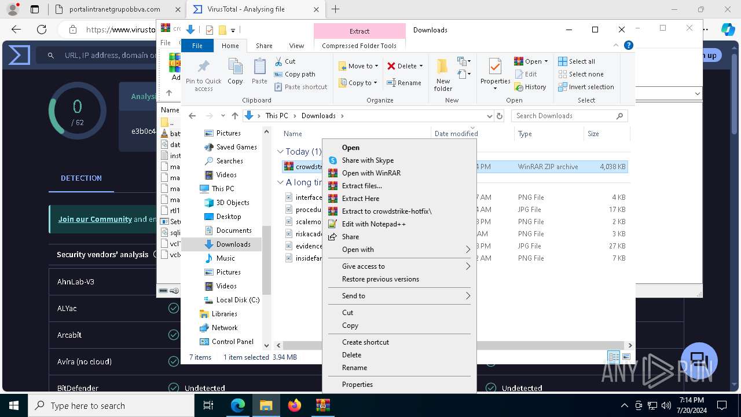This screenshot has width=741, height=417.
Task: Open the File tab in Explorer
Action: (197, 46)
